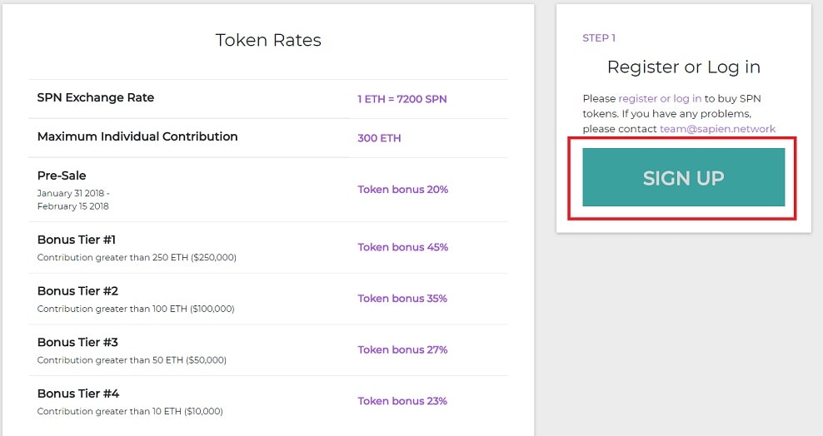Click the 'Bonus Tier #3' title
Image resolution: width=823 pixels, height=436 pixels.
tap(77, 343)
